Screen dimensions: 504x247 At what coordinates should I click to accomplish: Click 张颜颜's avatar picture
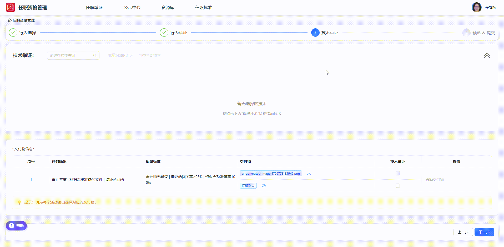click(x=476, y=7)
